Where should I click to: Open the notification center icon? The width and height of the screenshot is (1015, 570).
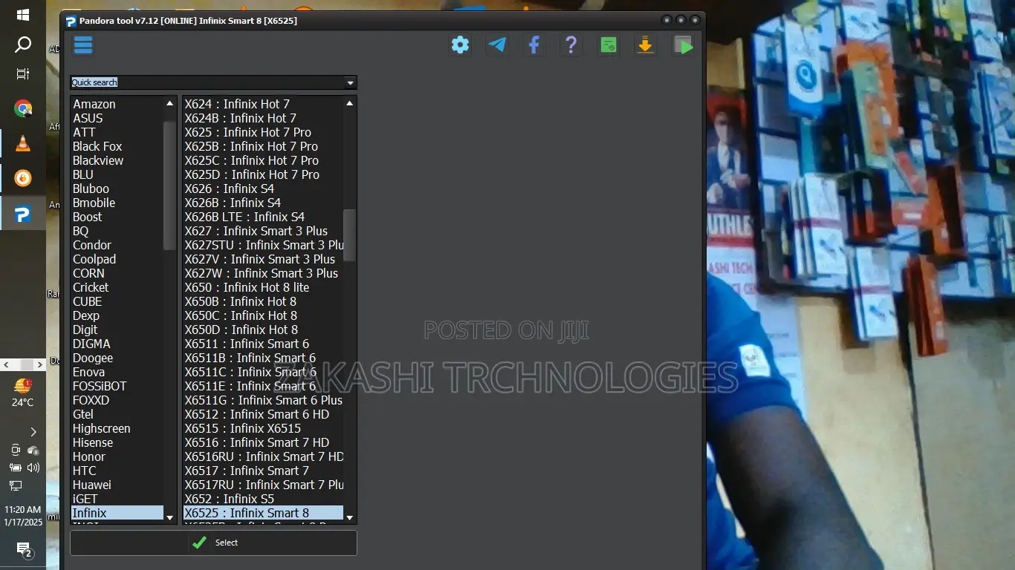[25, 550]
